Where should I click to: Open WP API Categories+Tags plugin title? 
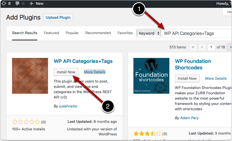tap(83, 61)
